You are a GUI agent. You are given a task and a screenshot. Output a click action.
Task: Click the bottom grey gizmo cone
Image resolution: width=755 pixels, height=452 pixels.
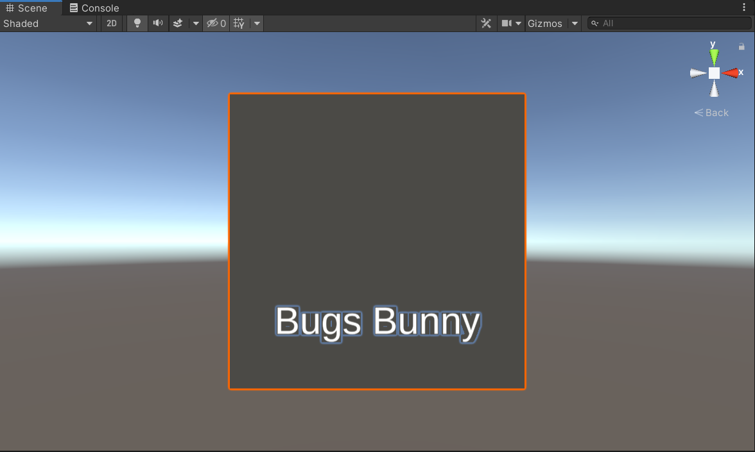point(714,89)
